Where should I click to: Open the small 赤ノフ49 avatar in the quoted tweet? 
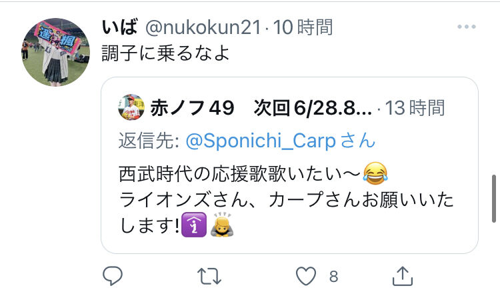[x=131, y=107]
